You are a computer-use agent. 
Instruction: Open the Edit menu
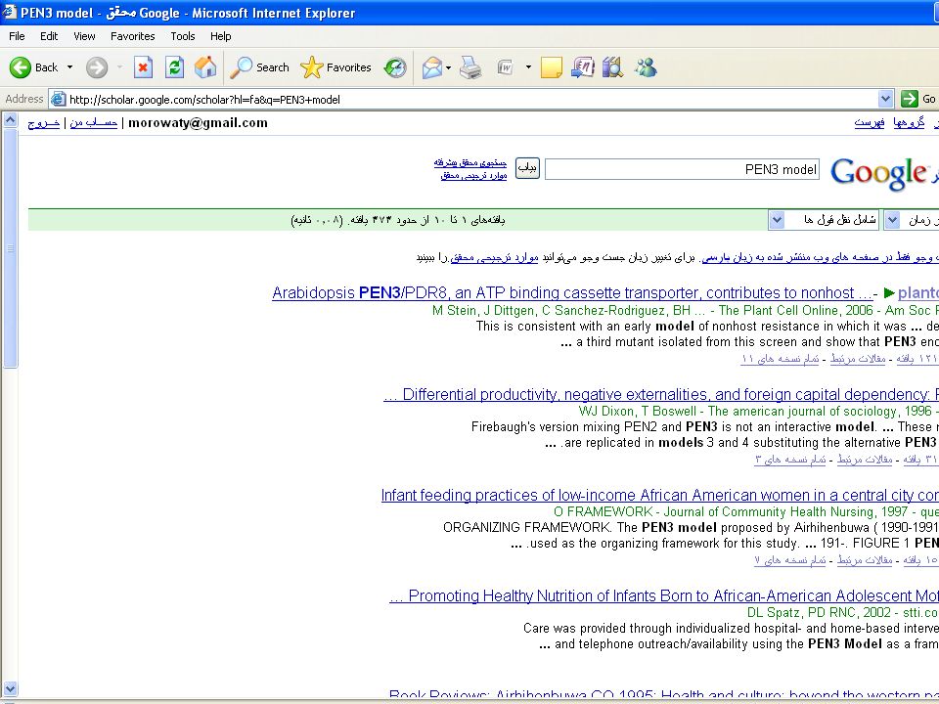pos(49,36)
